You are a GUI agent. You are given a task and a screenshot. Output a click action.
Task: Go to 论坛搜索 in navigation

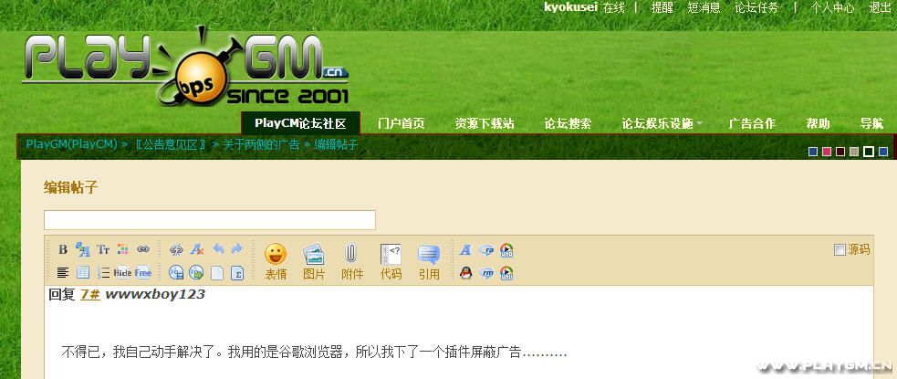568,123
